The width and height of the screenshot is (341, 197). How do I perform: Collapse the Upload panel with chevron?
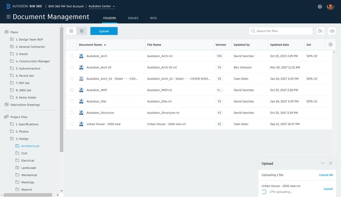click(x=323, y=163)
